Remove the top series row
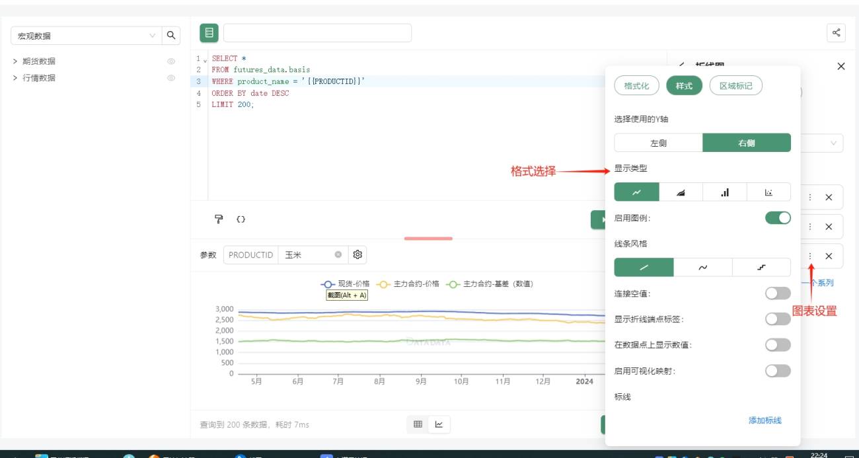The image size is (859, 458). point(829,197)
